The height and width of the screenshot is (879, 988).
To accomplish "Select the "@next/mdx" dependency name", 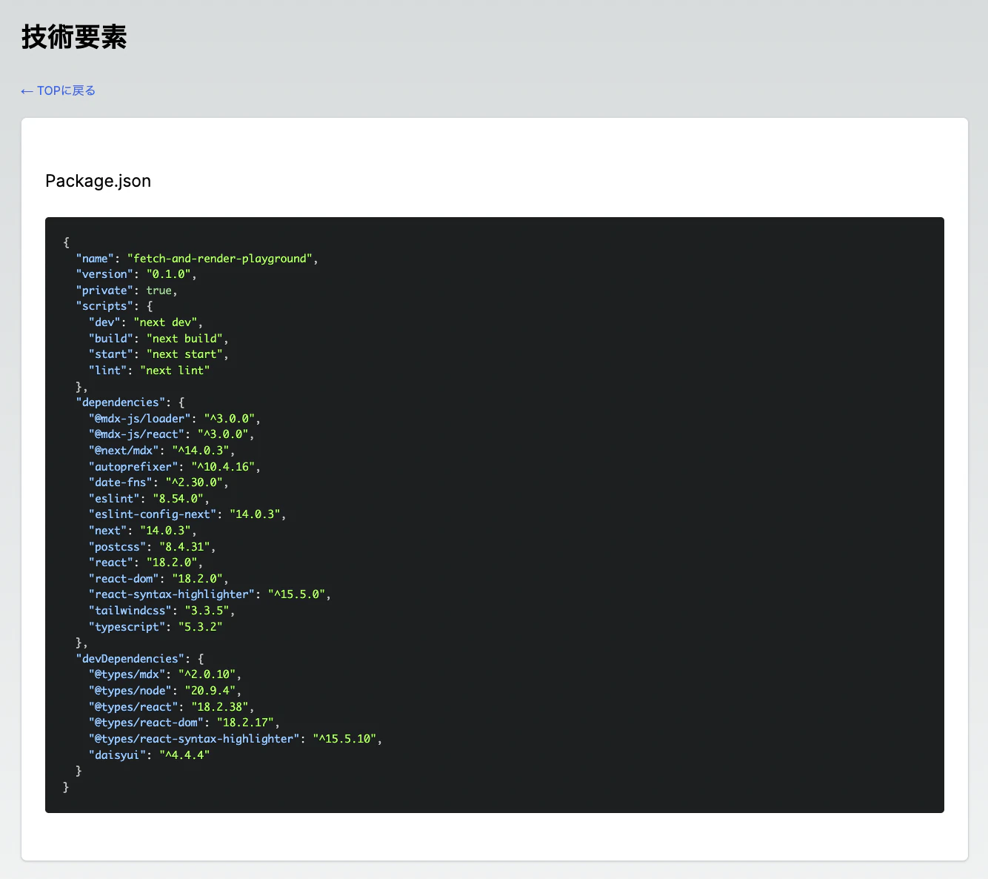I will point(124,451).
